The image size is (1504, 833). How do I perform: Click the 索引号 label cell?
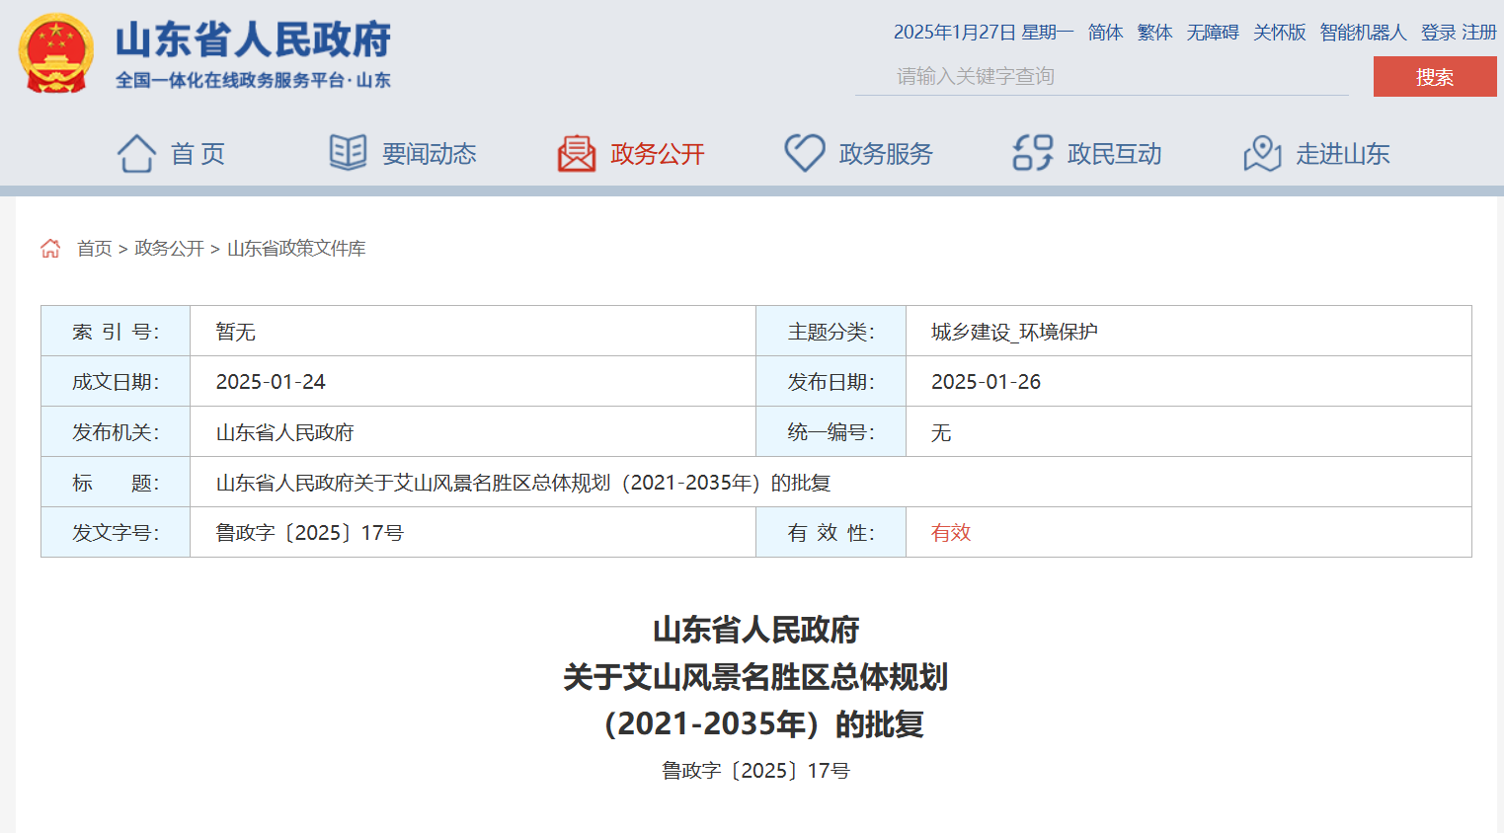tap(116, 332)
